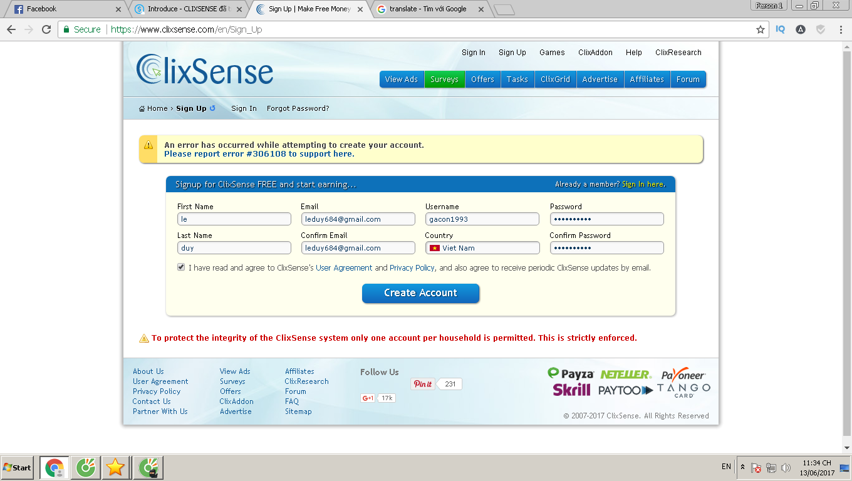Click the error report support link
This screenshot has height=481, width=852.
(x=259, y=154)
